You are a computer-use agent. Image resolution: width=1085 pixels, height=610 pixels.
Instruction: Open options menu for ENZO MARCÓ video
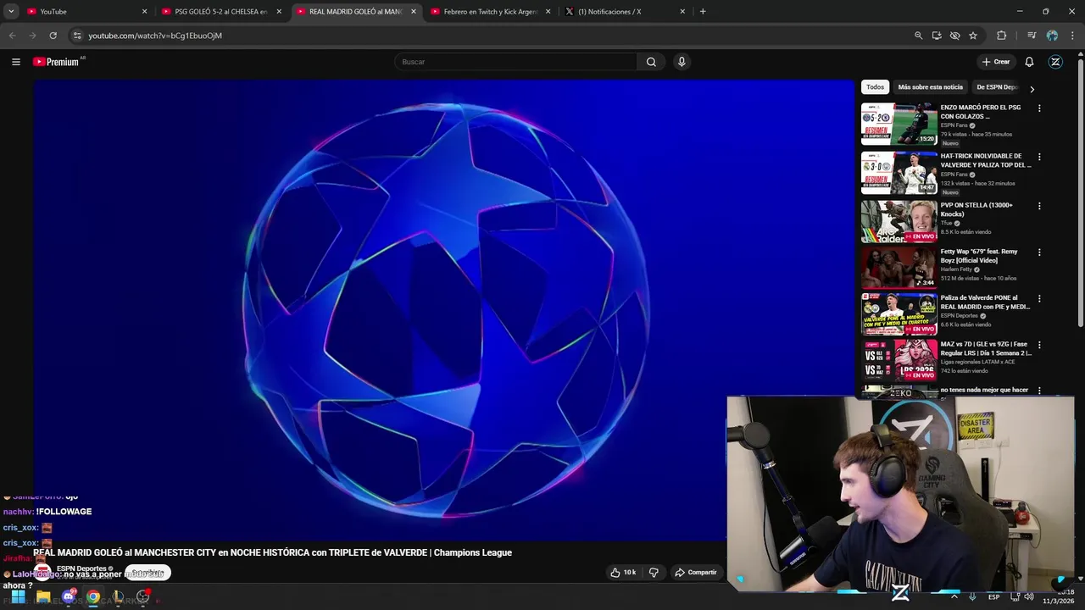(1039, 108)
